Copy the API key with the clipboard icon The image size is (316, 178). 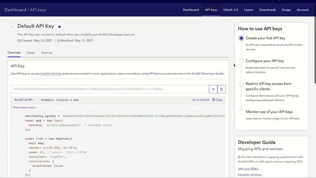click(x=222, y=89)
